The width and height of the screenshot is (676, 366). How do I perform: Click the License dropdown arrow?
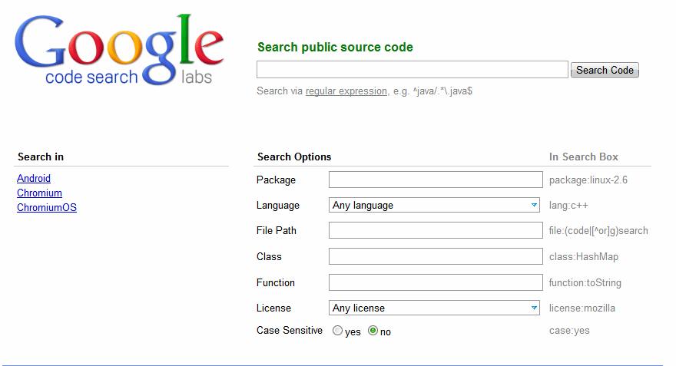pyautogui.click(x=534, y=308)
